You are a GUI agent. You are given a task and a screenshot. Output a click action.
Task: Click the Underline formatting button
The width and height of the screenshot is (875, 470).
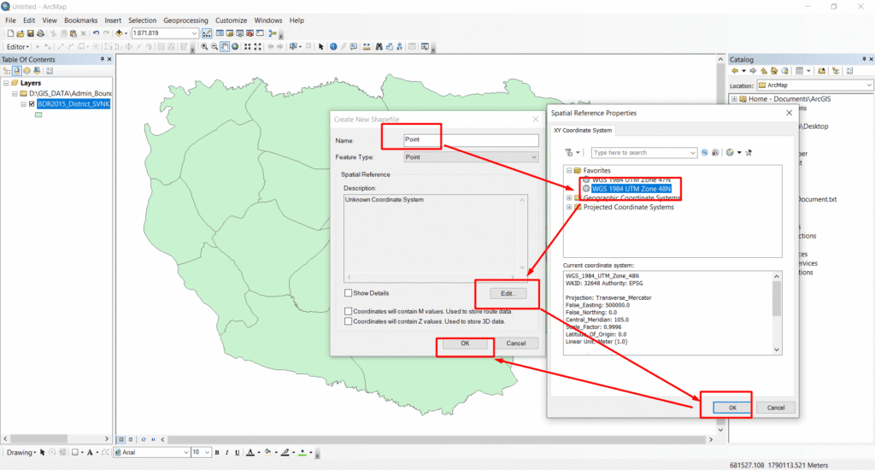coord(238,453)
